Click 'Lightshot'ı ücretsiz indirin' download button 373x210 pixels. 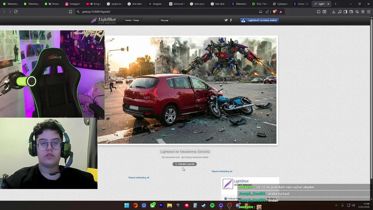click(259, 20)
